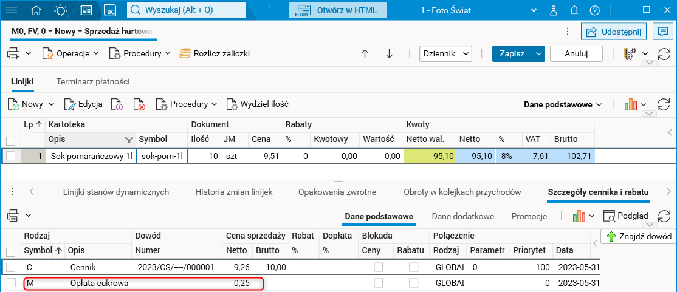Tick the Cennik row selection checkbox
The width and height of the screenshot is (677, 292).
pos(11,268)
